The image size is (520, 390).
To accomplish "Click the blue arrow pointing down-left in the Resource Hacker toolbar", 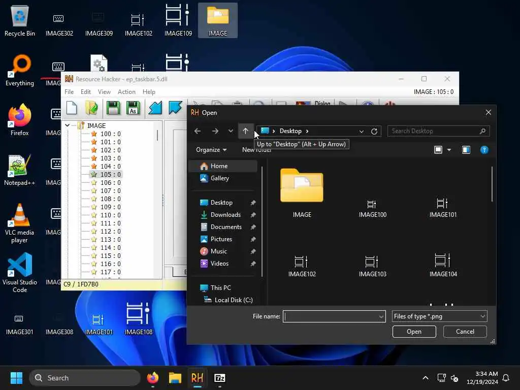I will click(x=155, y=108).
